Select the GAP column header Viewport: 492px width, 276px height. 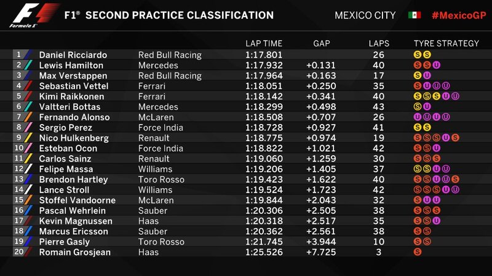point(322,44)
